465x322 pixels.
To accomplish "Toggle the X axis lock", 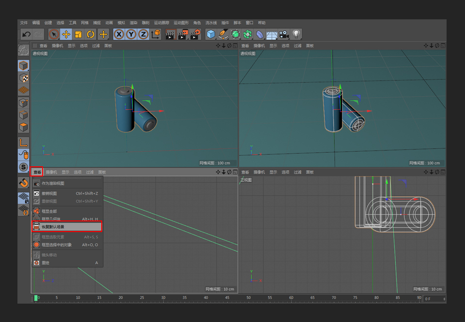I will [119, 34].
